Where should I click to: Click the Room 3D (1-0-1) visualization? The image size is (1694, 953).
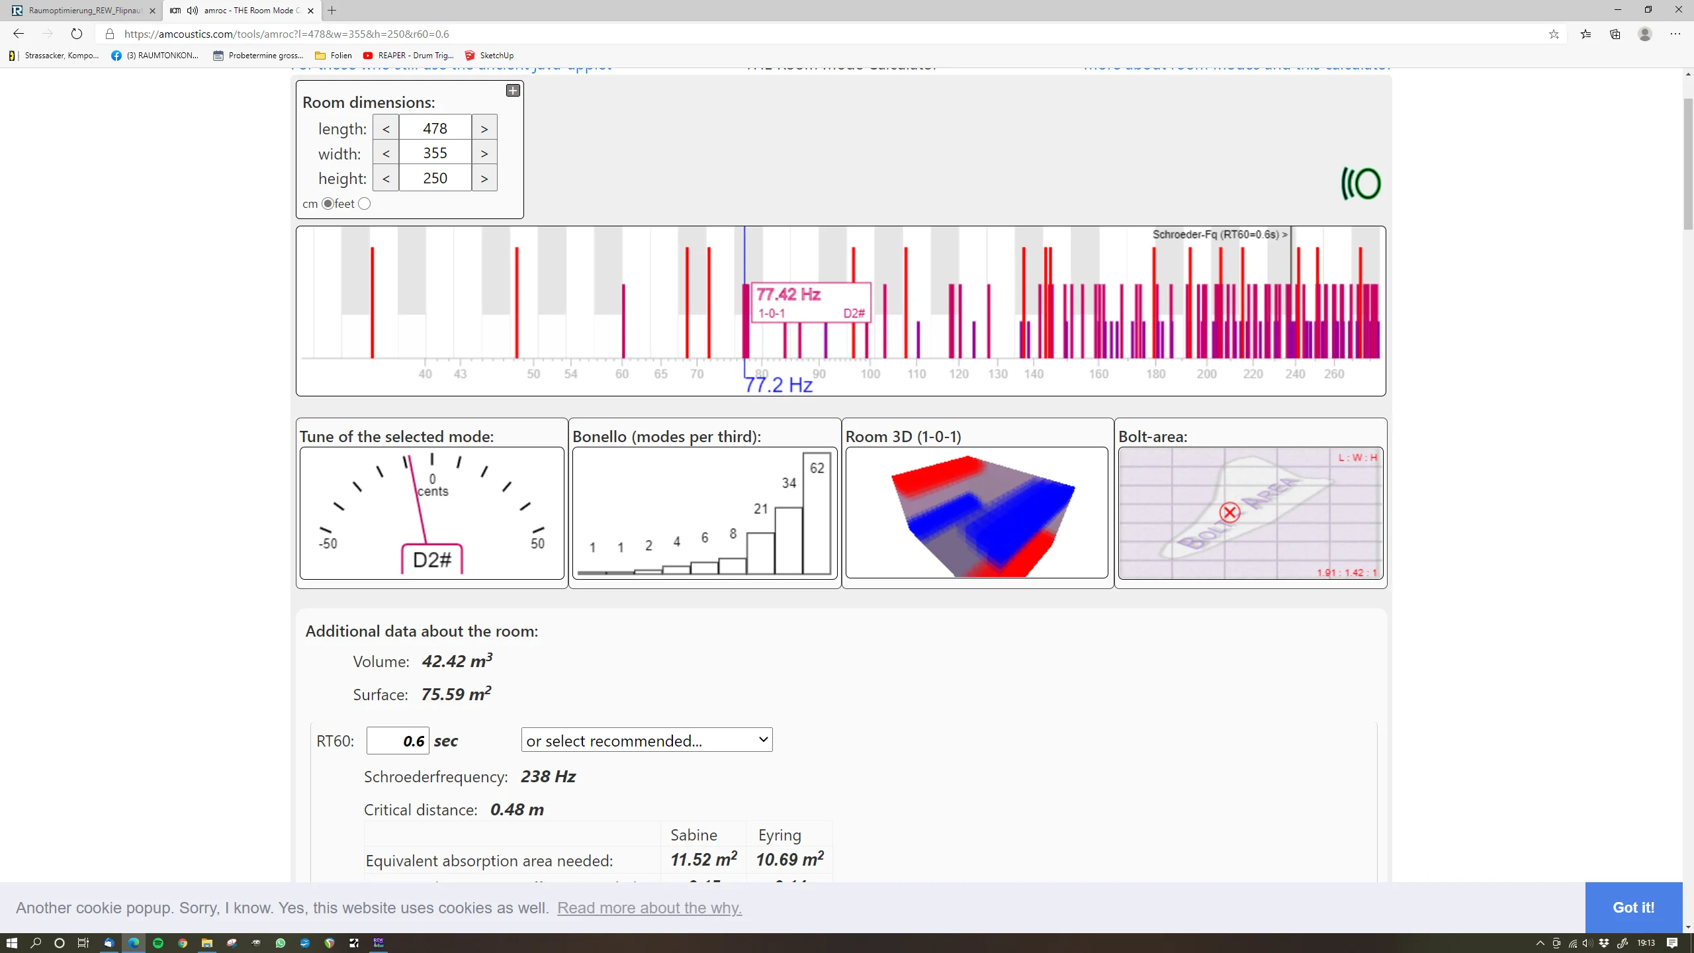(977, 513)
